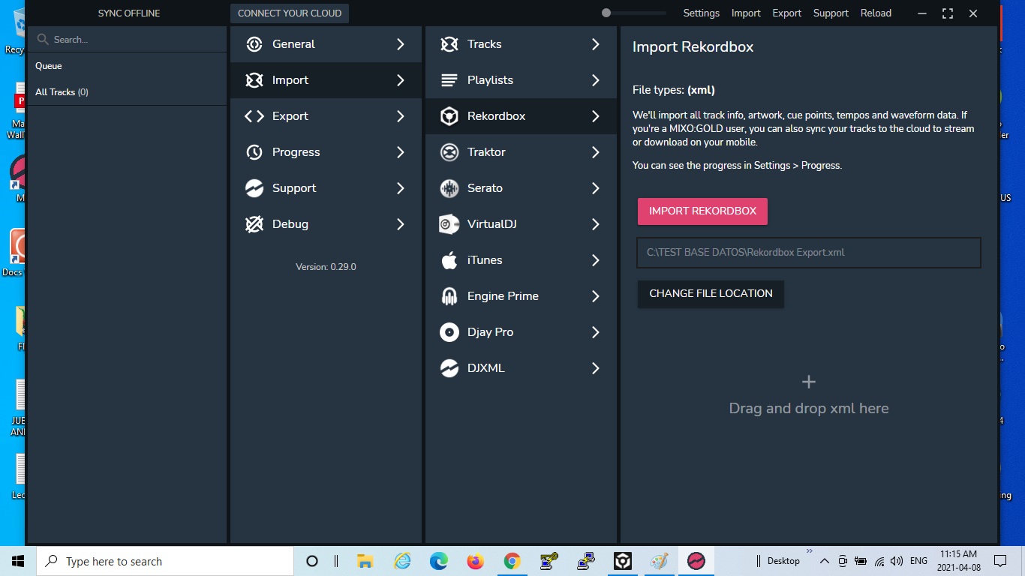1025x576 pixels.
Task: Click the Debug bug icon
Action: click(254, 224)
